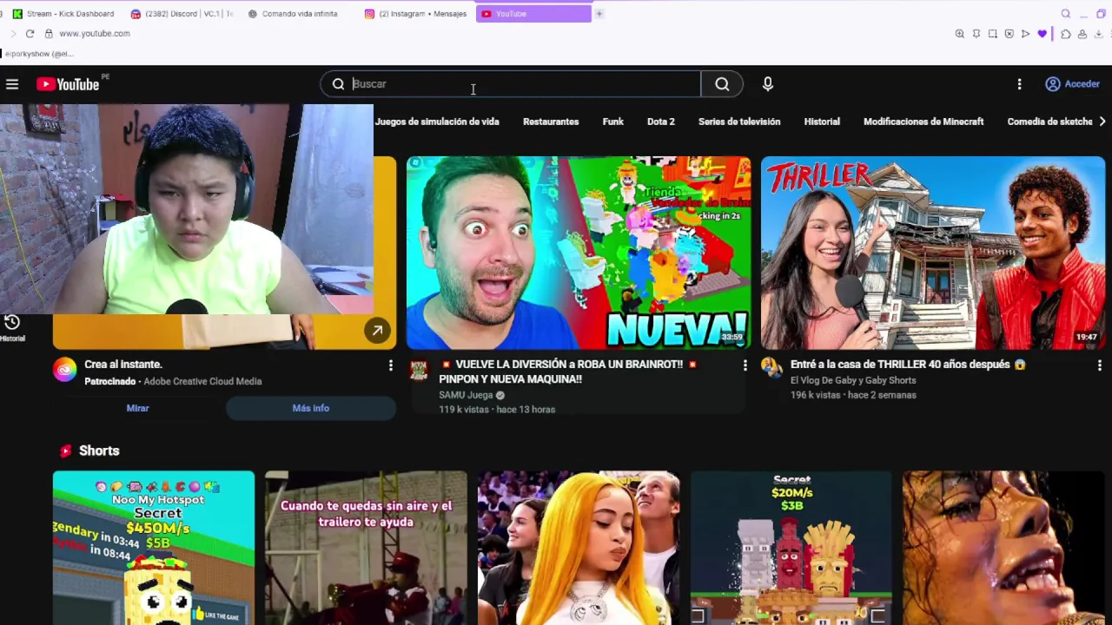Open the yellow-haired woman short

click(x=579, y=548)
